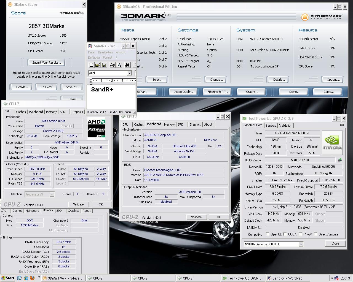Click the Filtering & AA button
Screen dimensions: 353x282
coord(218,92)
